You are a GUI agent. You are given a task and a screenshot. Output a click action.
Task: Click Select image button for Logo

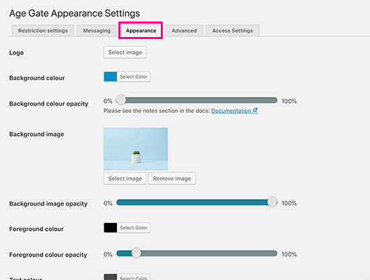click(x=125, y=53)
